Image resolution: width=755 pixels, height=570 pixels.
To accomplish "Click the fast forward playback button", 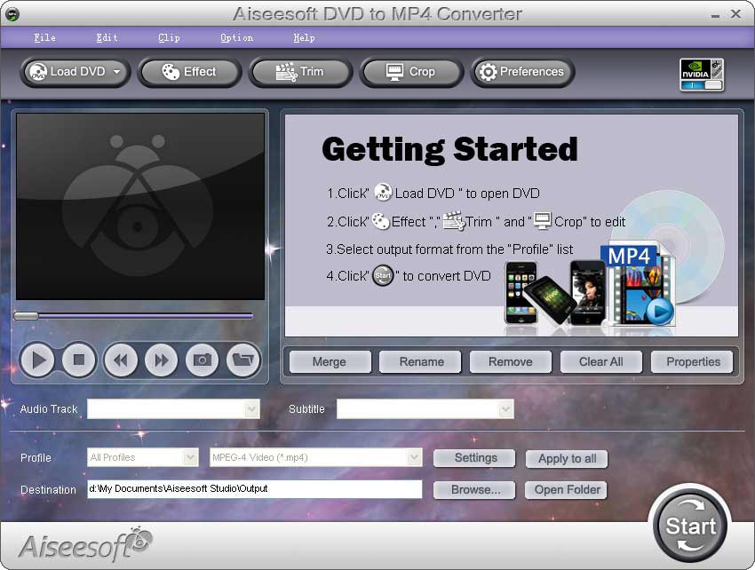I will (x=162, y=360).
